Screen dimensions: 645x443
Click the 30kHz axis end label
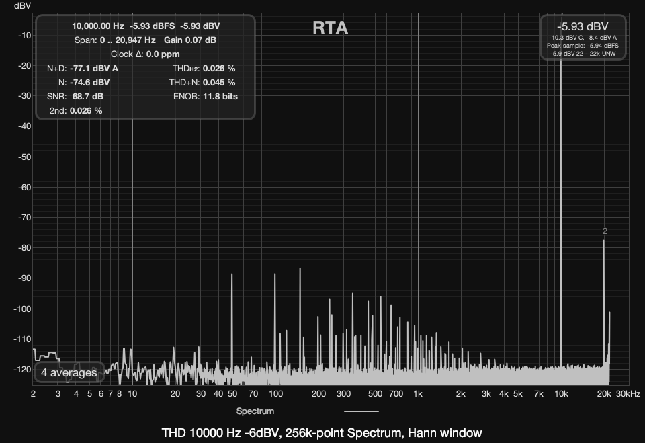click(x=628, y=393)
